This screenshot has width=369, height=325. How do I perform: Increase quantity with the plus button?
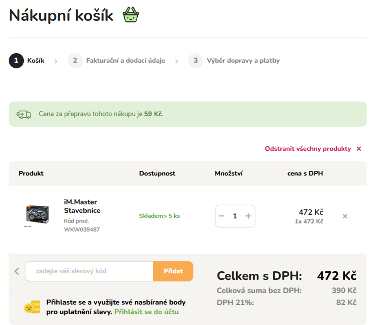[248, 216]
